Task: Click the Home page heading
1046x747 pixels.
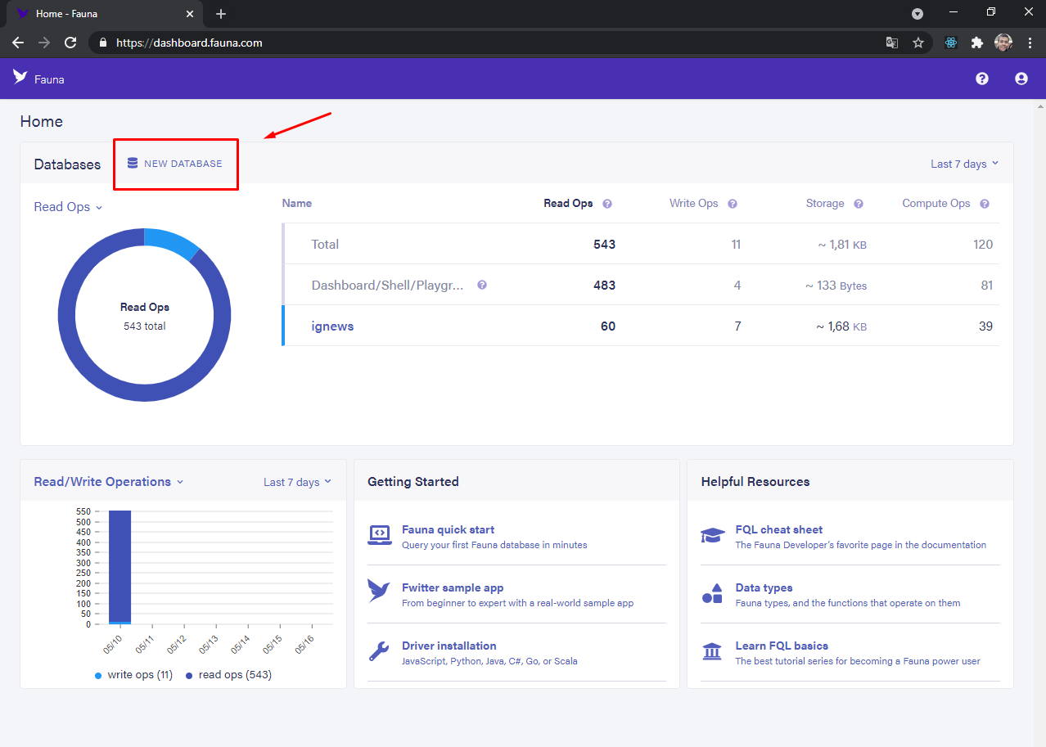Action: 42,121
